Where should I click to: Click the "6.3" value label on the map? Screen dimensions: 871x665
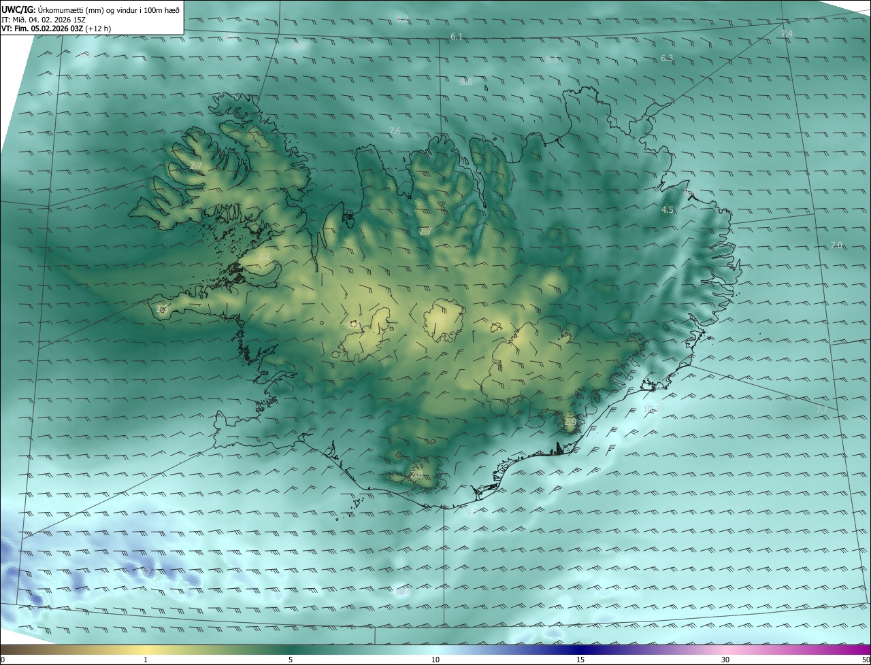pyautogui.click(x=667, y=58)
